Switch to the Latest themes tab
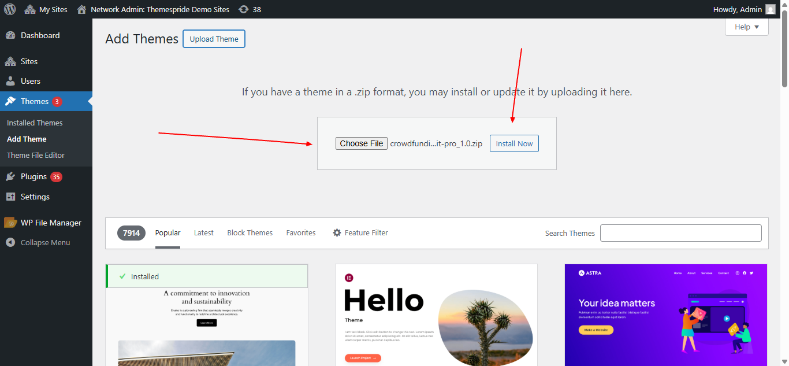Image resolution: width=789 pixels, height=366 pixels. 203,232
